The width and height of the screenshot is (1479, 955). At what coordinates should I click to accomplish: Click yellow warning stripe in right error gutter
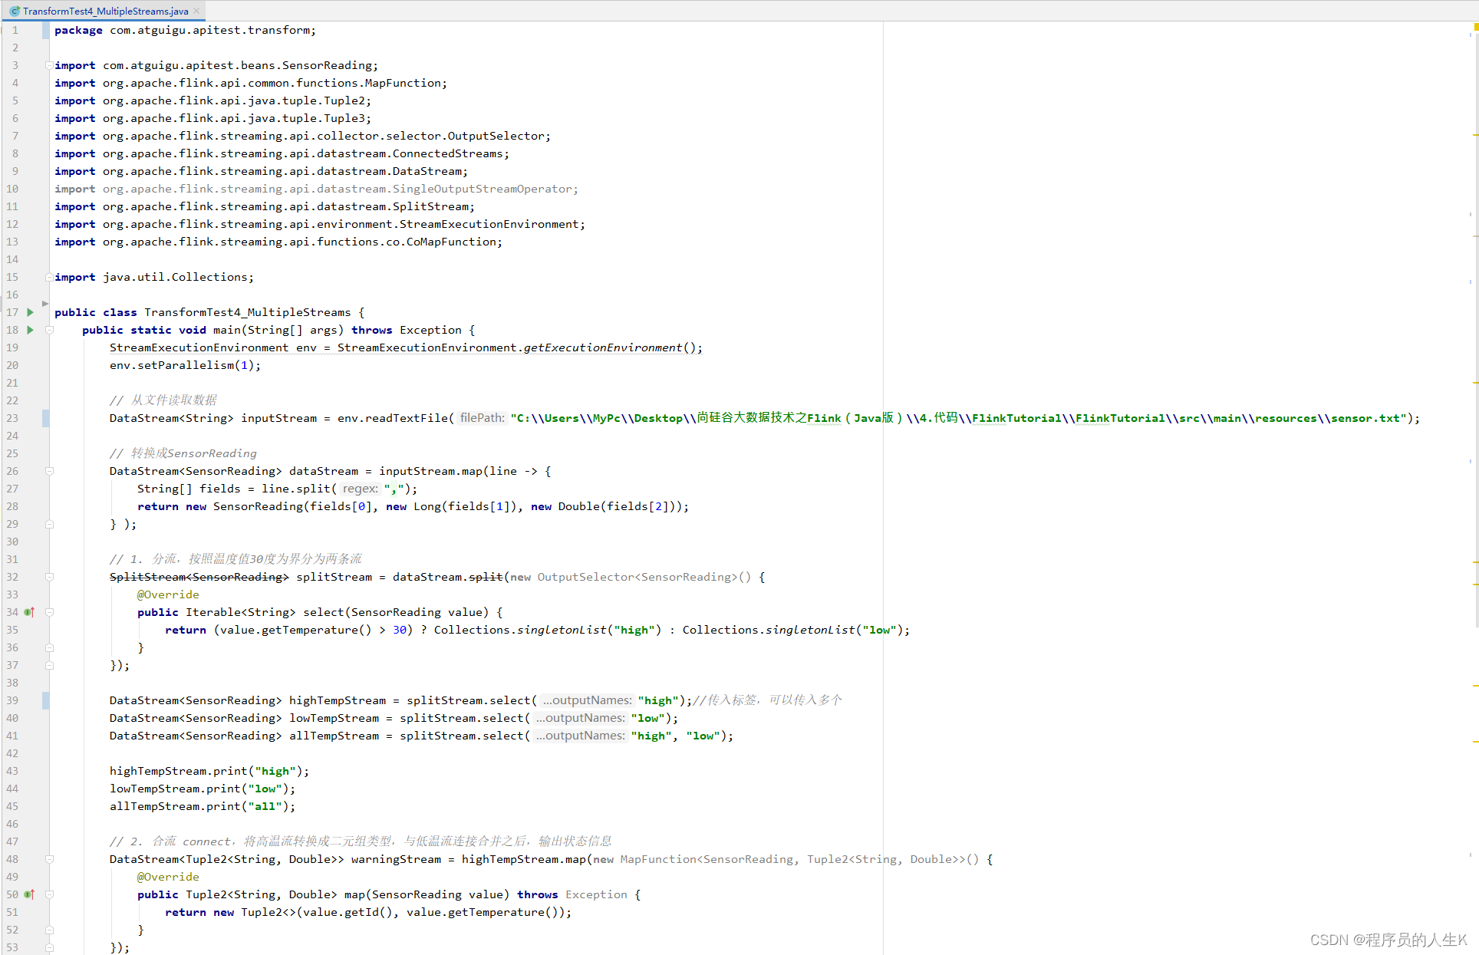point(1475,136)
